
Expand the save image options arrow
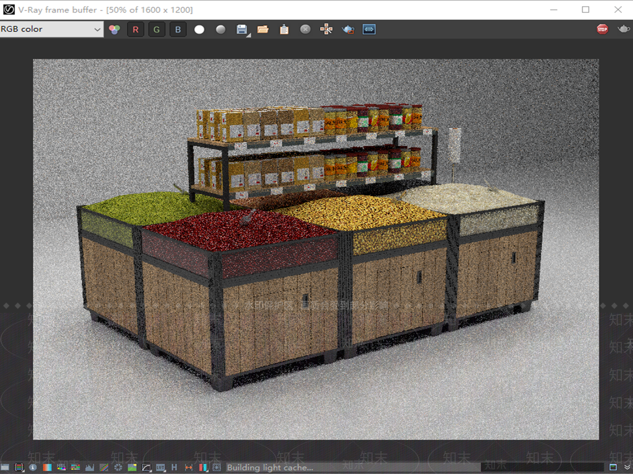coord(249,36)
